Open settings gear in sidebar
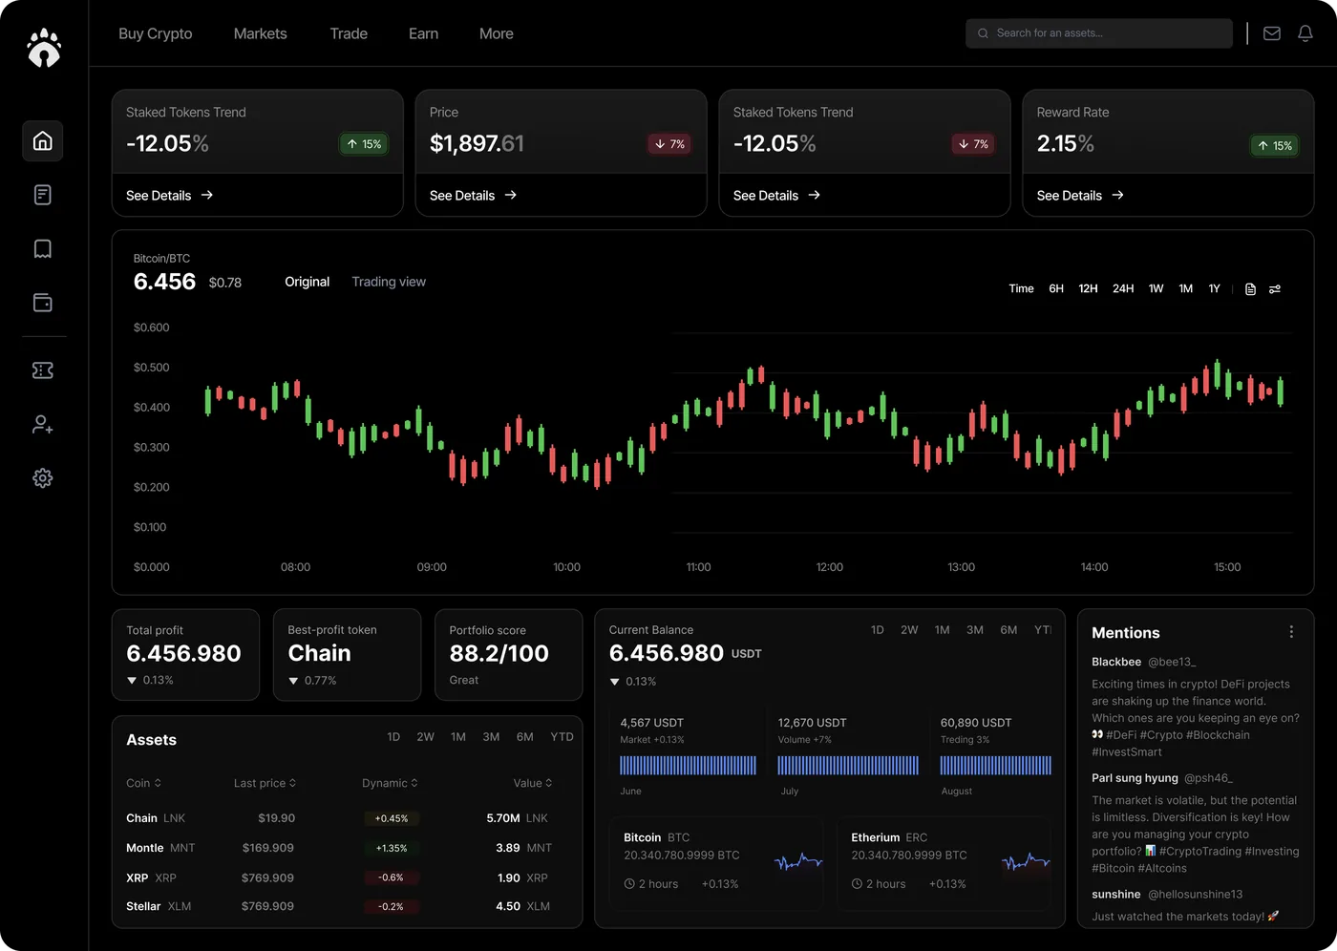This screenshot has height=951, width=1337. [x=43, y=478]
